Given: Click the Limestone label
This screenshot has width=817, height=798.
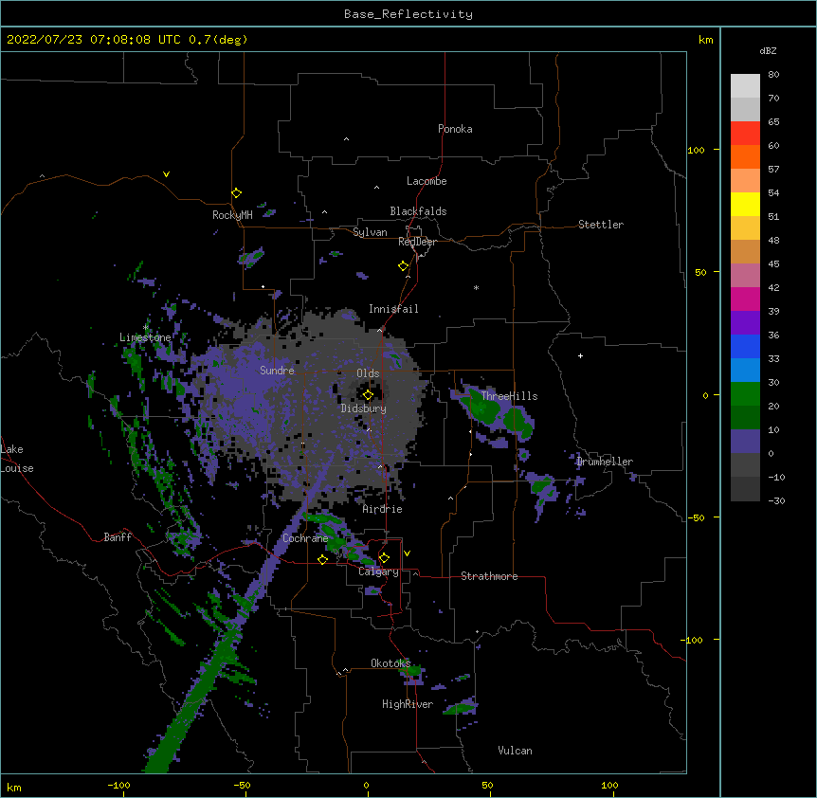Looking at the screenshot, I should (145, 337).
